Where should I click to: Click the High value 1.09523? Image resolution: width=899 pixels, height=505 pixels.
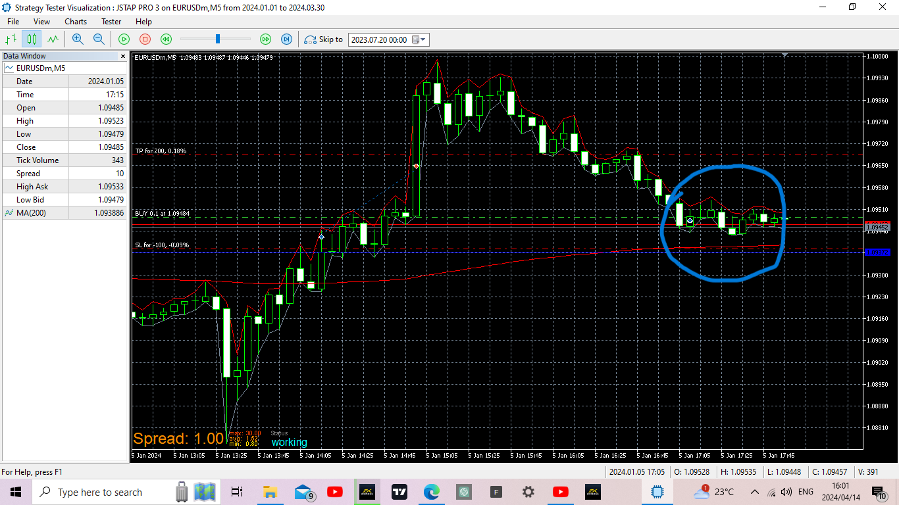pos(111,121)
